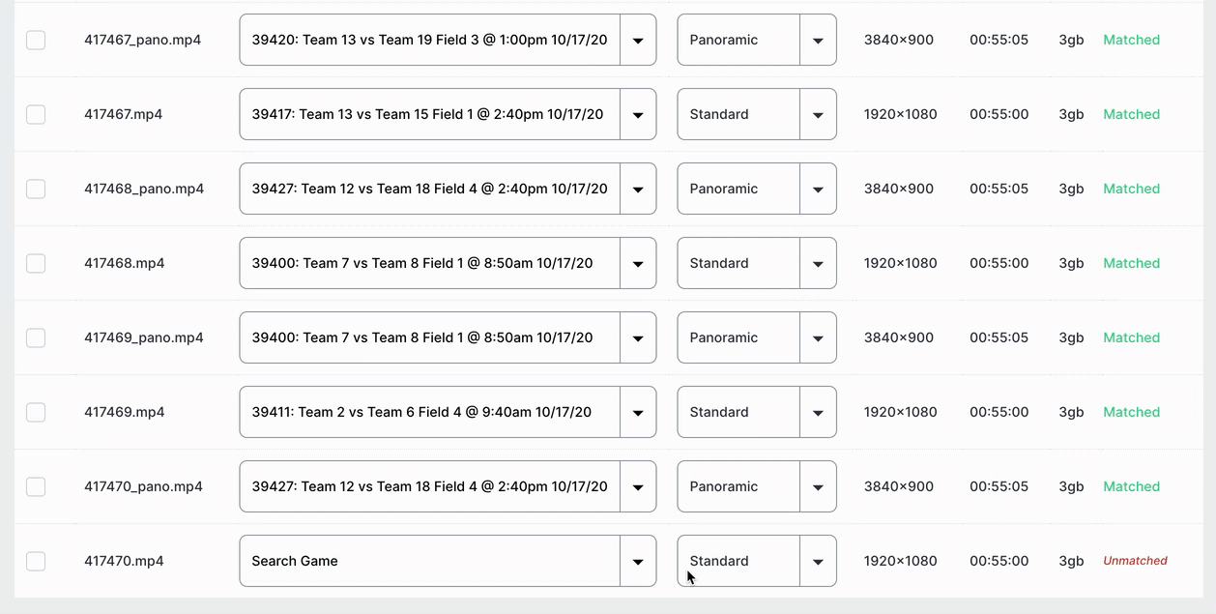
Task: Tick the checkbox next to 417470.mp4
Action: [x=36, y=561]
